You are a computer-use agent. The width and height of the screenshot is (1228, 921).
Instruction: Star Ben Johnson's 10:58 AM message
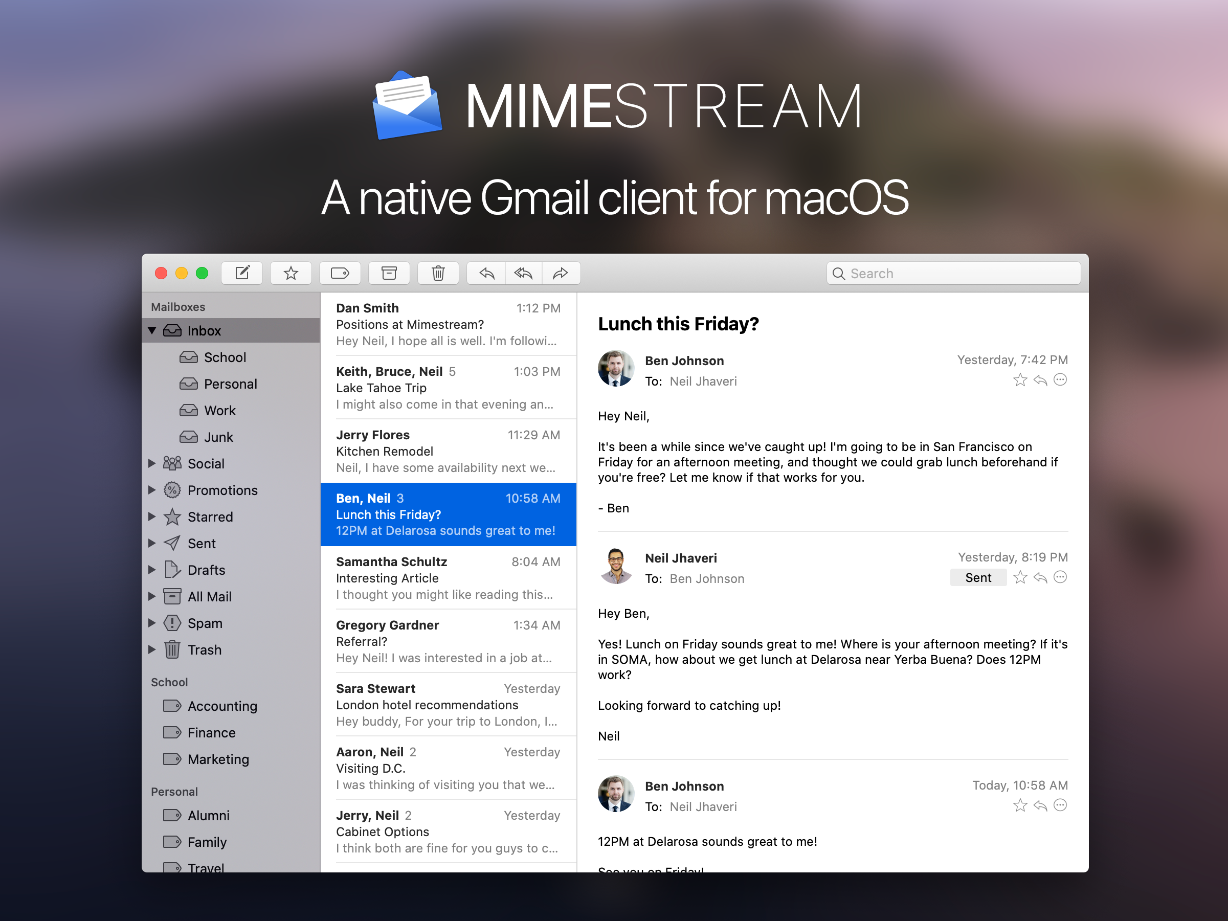[1020, 805]
